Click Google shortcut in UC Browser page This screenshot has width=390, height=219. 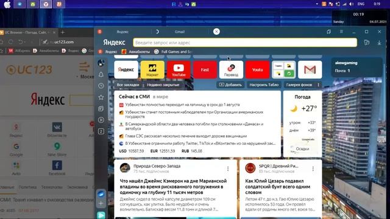(x=16, y=149)
